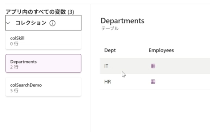Click the Dept column header

point(110,50)
